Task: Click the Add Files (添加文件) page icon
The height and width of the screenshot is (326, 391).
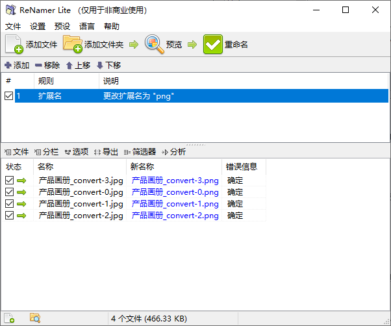Action: [14, 44]
